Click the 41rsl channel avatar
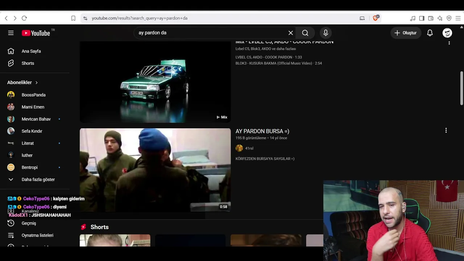The image size is (464, 261). point(239,148)
